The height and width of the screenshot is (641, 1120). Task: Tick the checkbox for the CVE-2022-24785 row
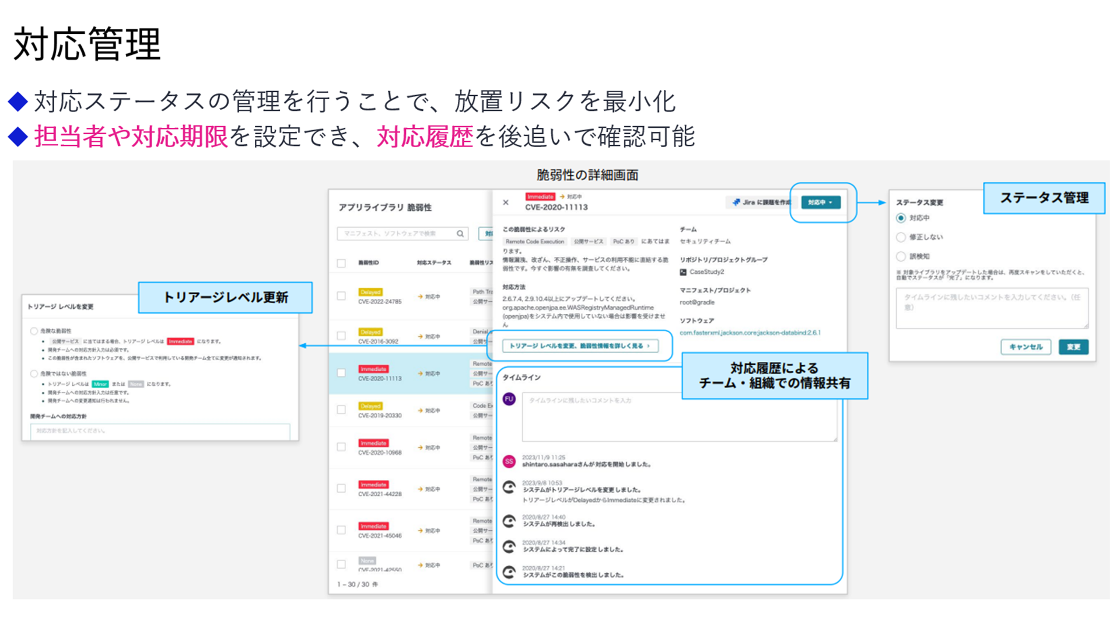click(x=341, y=296)
